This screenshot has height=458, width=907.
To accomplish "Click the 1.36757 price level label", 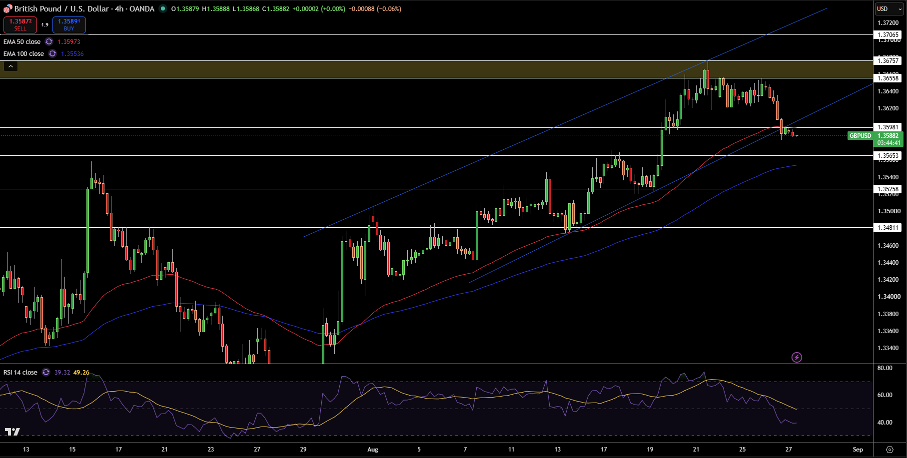I will (x=889, y=61).
